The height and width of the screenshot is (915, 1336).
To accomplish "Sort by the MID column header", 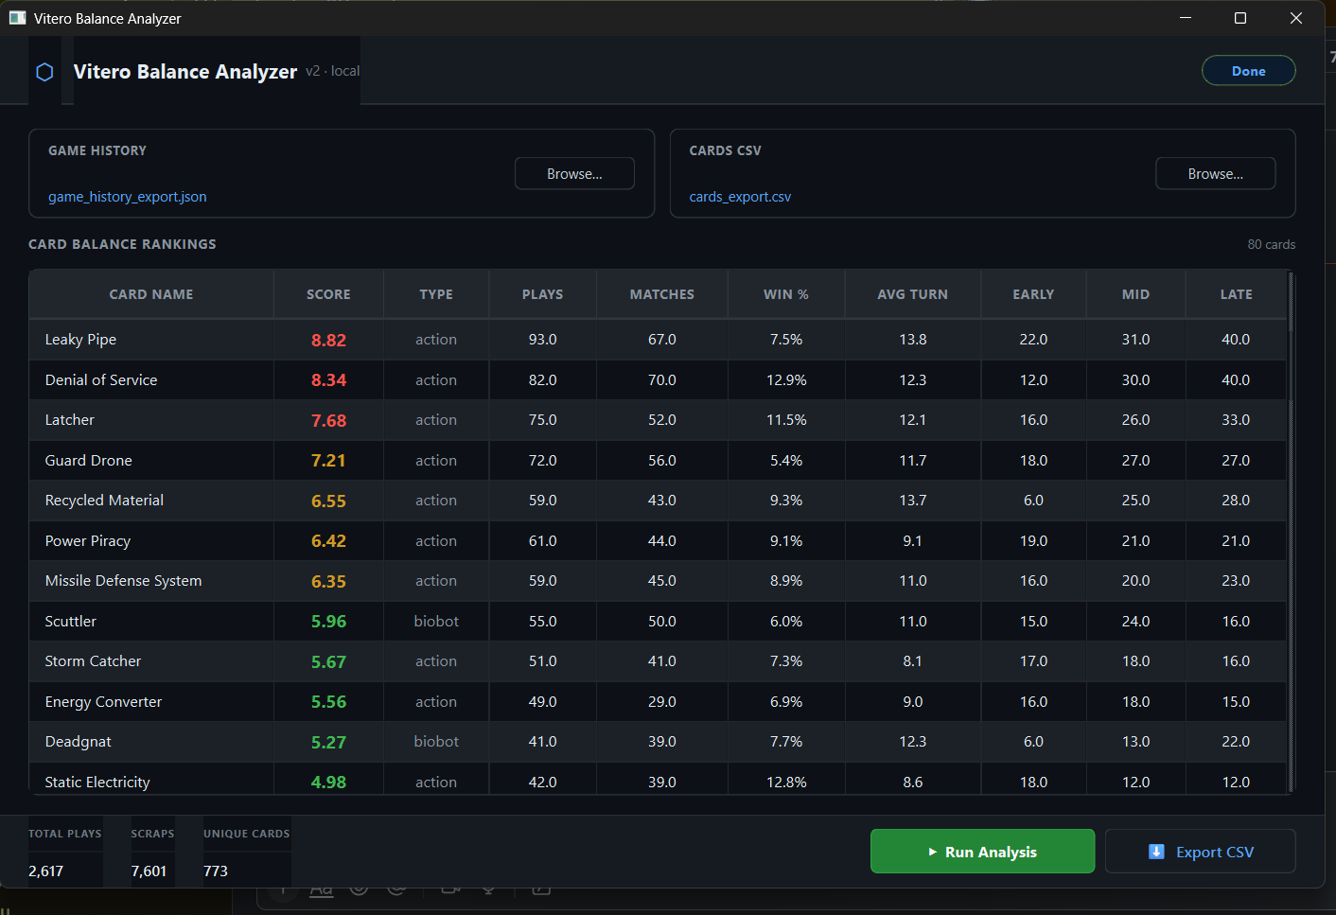I will tap(1135, 294).
